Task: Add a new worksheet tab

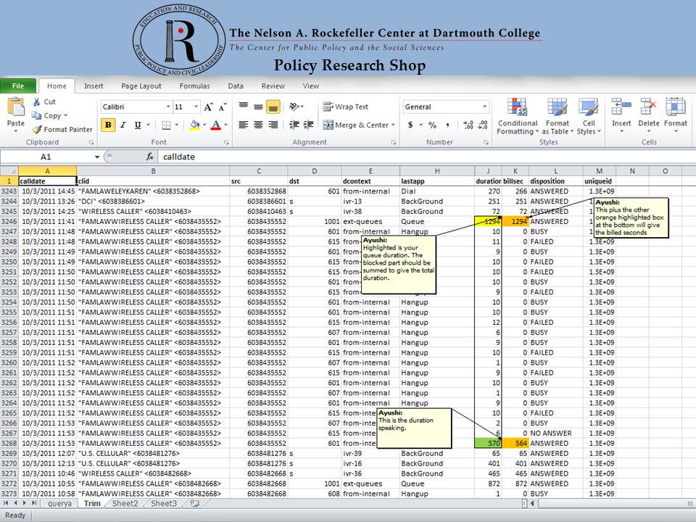Action: [x=194, y=503]
